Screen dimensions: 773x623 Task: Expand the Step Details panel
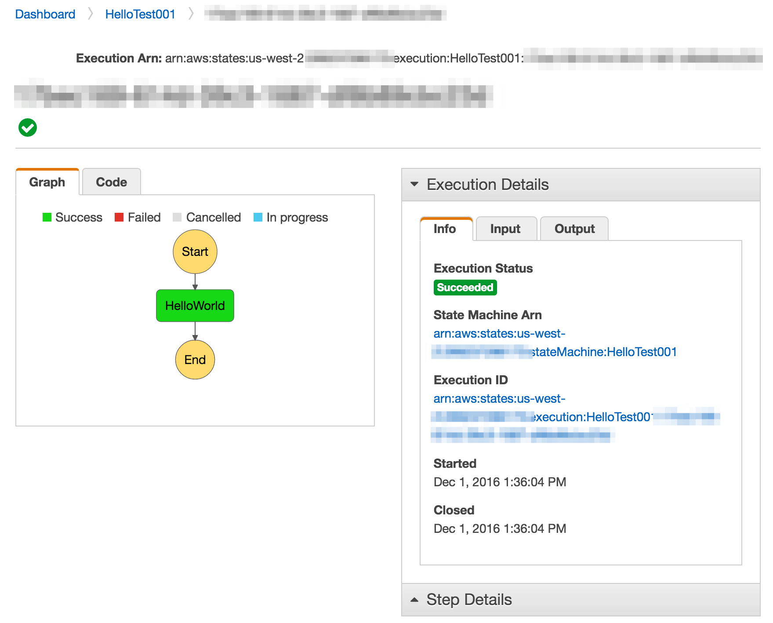click(414, 600)
